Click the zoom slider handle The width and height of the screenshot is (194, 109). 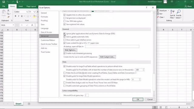(179, 107)
